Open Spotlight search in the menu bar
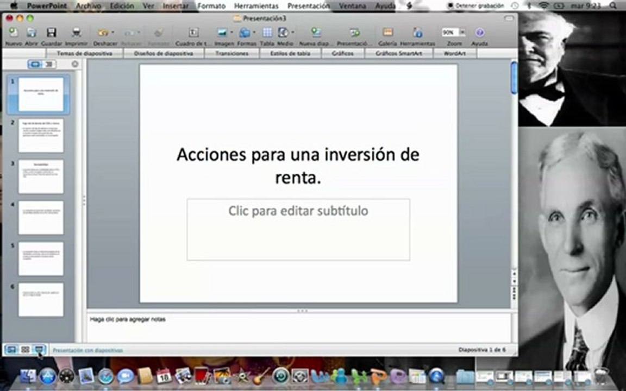Image resolution: width=626 pixels, height=391 pixels. [x=613, y=5]
